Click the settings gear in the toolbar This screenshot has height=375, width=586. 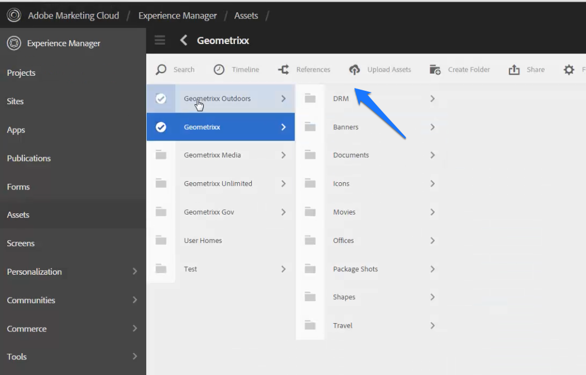[x=569, y=69]
